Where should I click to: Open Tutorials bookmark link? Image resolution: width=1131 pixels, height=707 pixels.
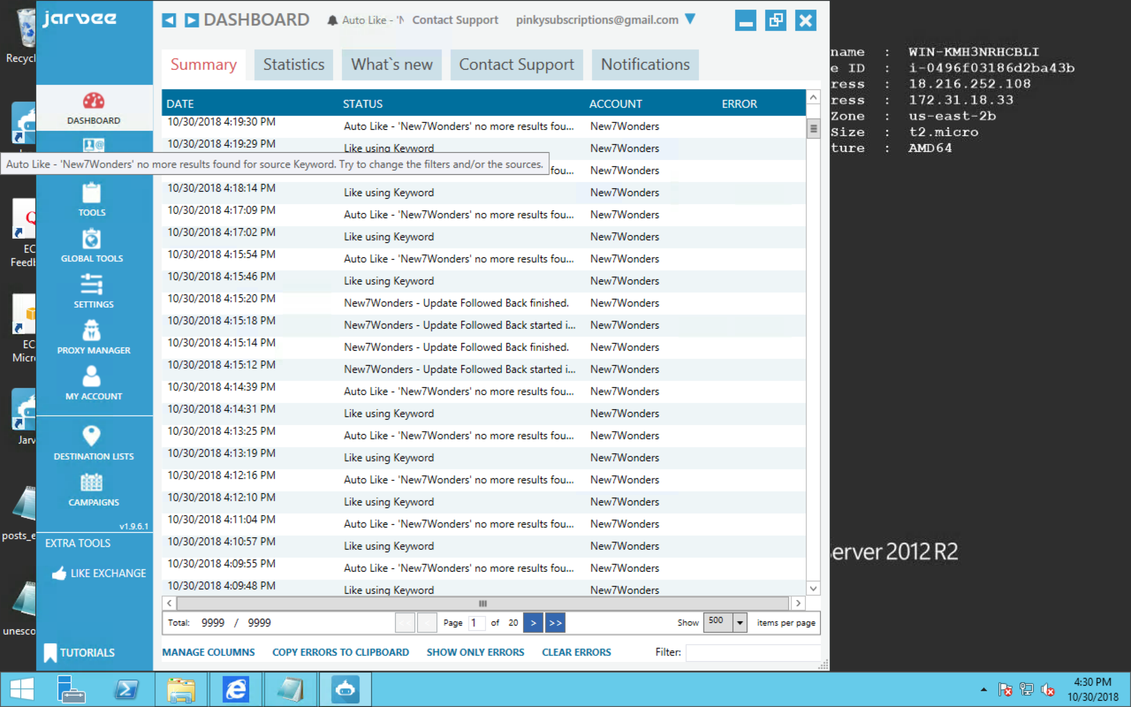79,653
